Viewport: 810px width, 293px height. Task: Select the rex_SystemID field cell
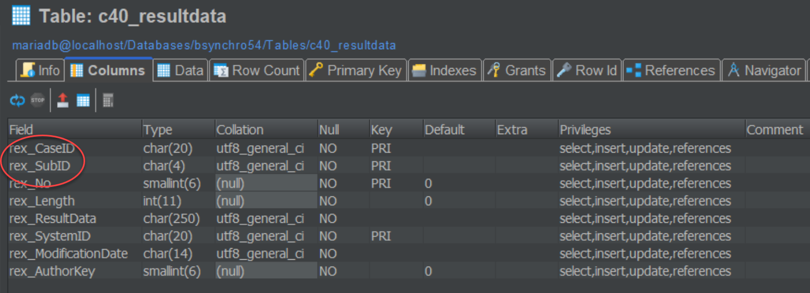click(75, 236)
